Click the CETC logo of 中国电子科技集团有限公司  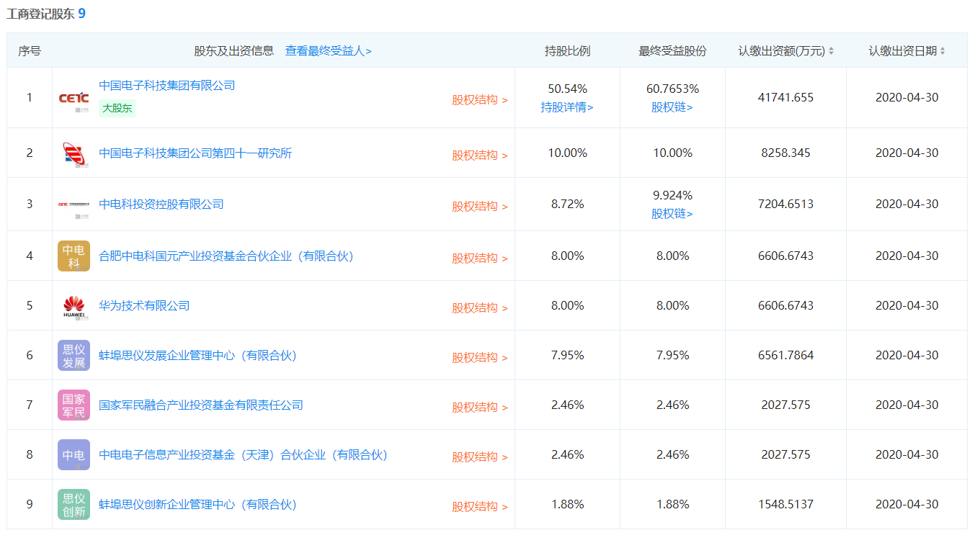(x=74, y=98)
